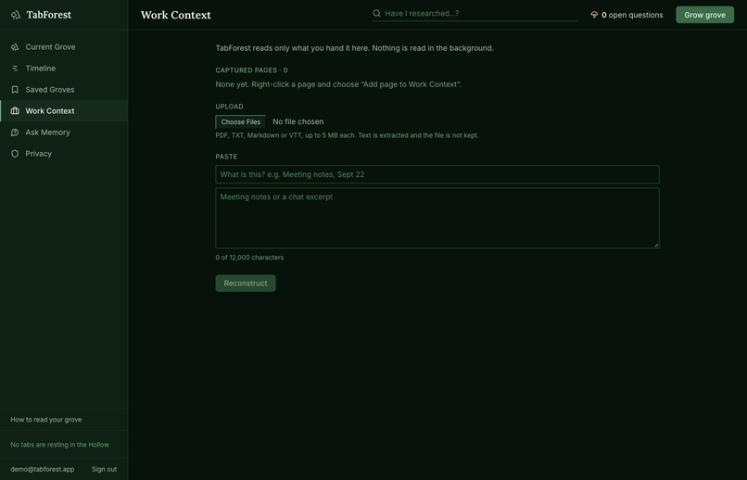Click the 'CAPTURED PAGES · 0' heading
747x480 pixels.
pyautogui.click(x=251, y=70)
